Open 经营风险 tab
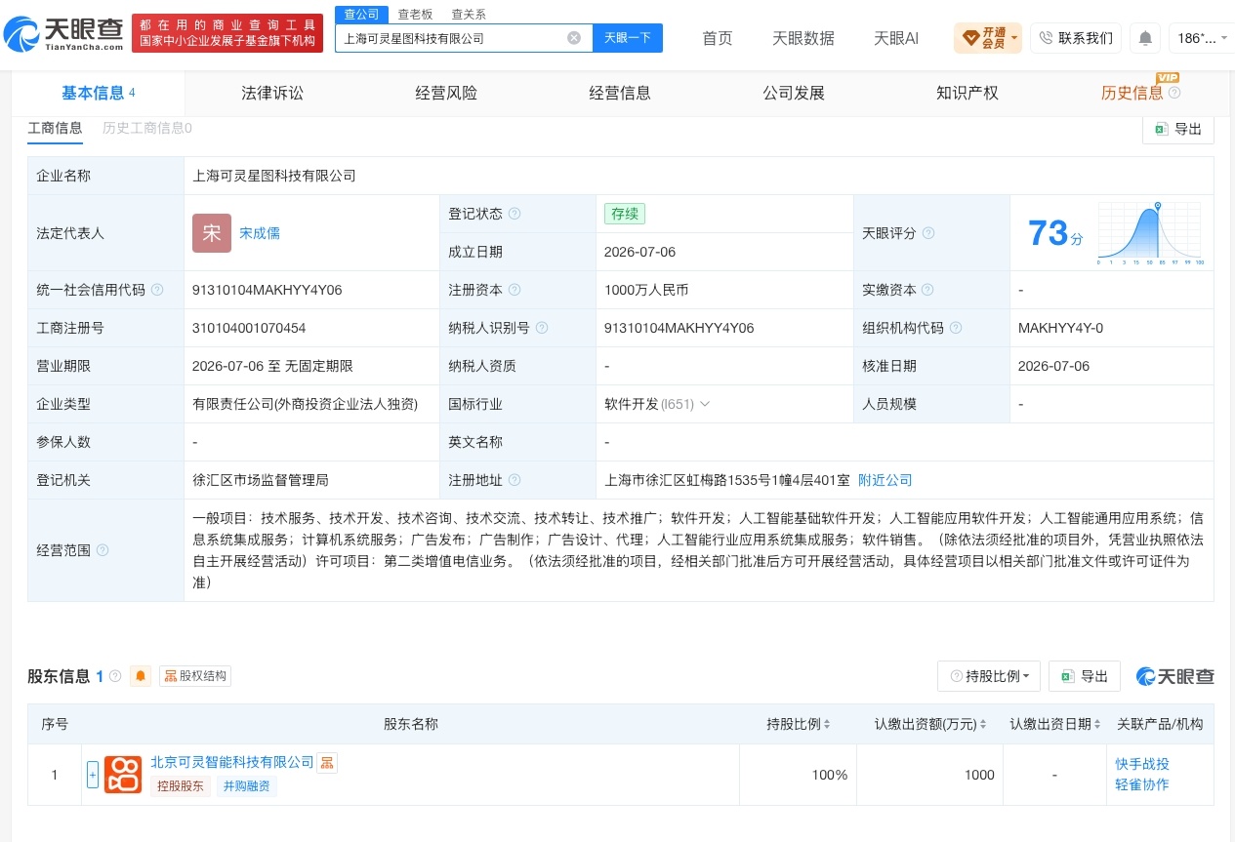1235x842 pixels. tap(446, 93)
